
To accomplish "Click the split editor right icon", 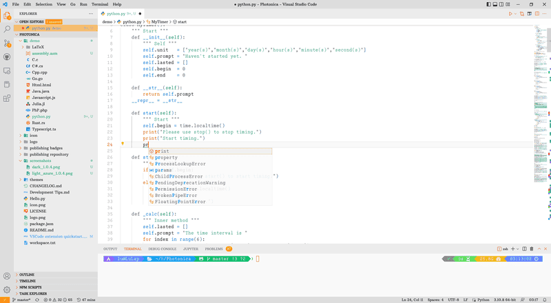I will pyautogui.click(x=537, y=14).
